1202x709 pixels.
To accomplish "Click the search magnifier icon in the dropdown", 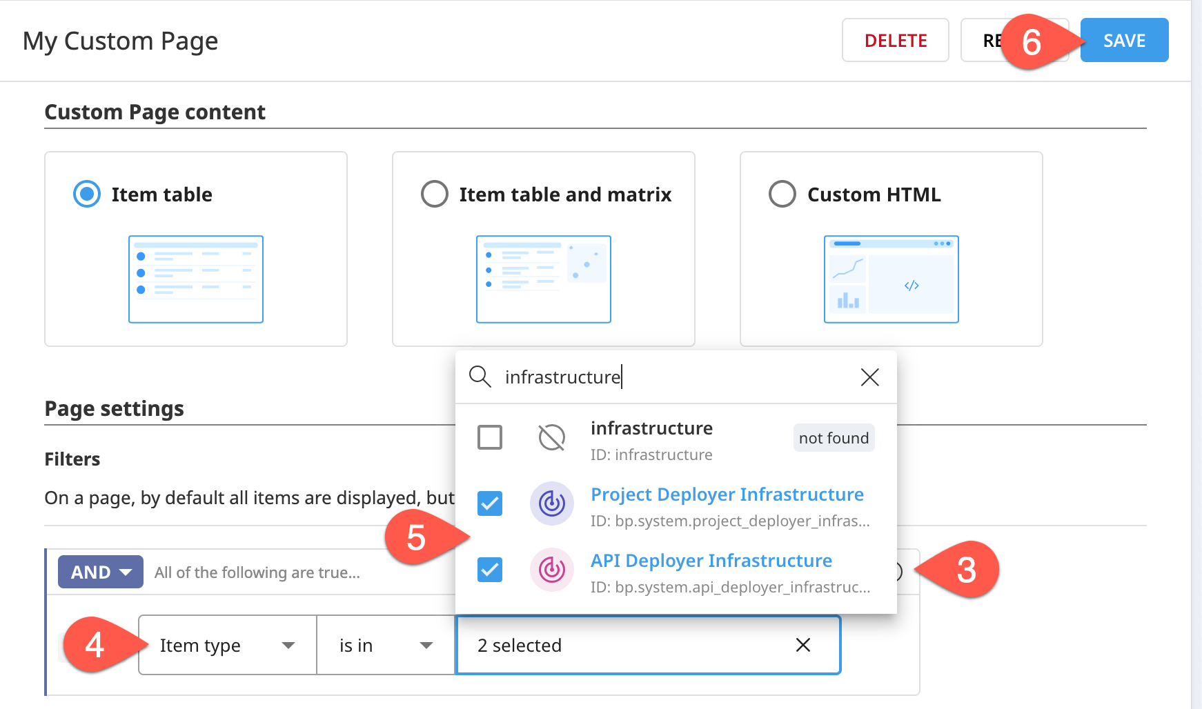I will (480, 377).
